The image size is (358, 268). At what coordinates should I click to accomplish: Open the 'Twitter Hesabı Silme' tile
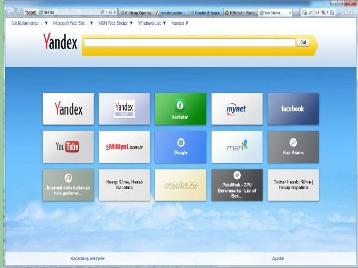click(x=293, y=185)
